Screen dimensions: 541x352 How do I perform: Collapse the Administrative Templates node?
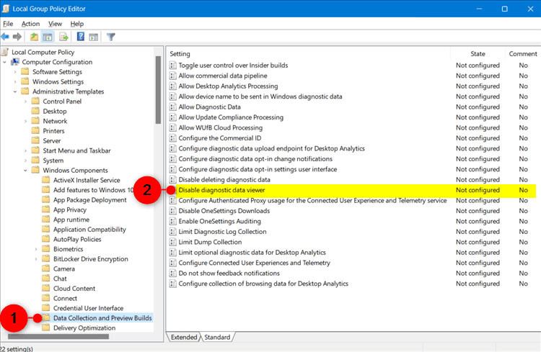(x=15, y=91)
